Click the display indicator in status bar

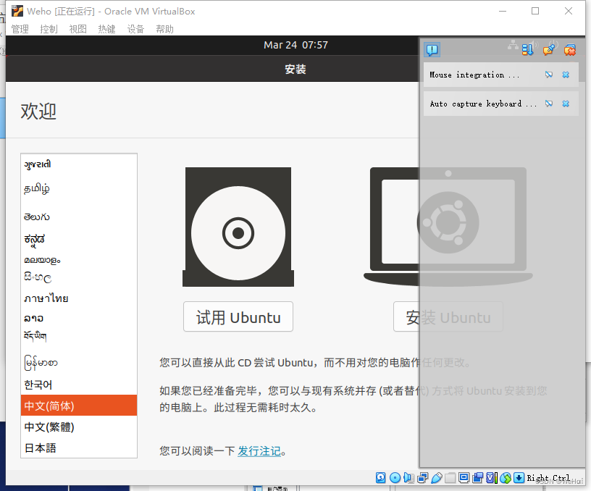point(464,478)
